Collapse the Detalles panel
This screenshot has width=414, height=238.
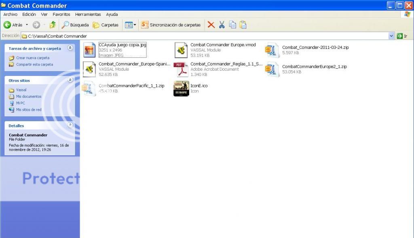70,125
